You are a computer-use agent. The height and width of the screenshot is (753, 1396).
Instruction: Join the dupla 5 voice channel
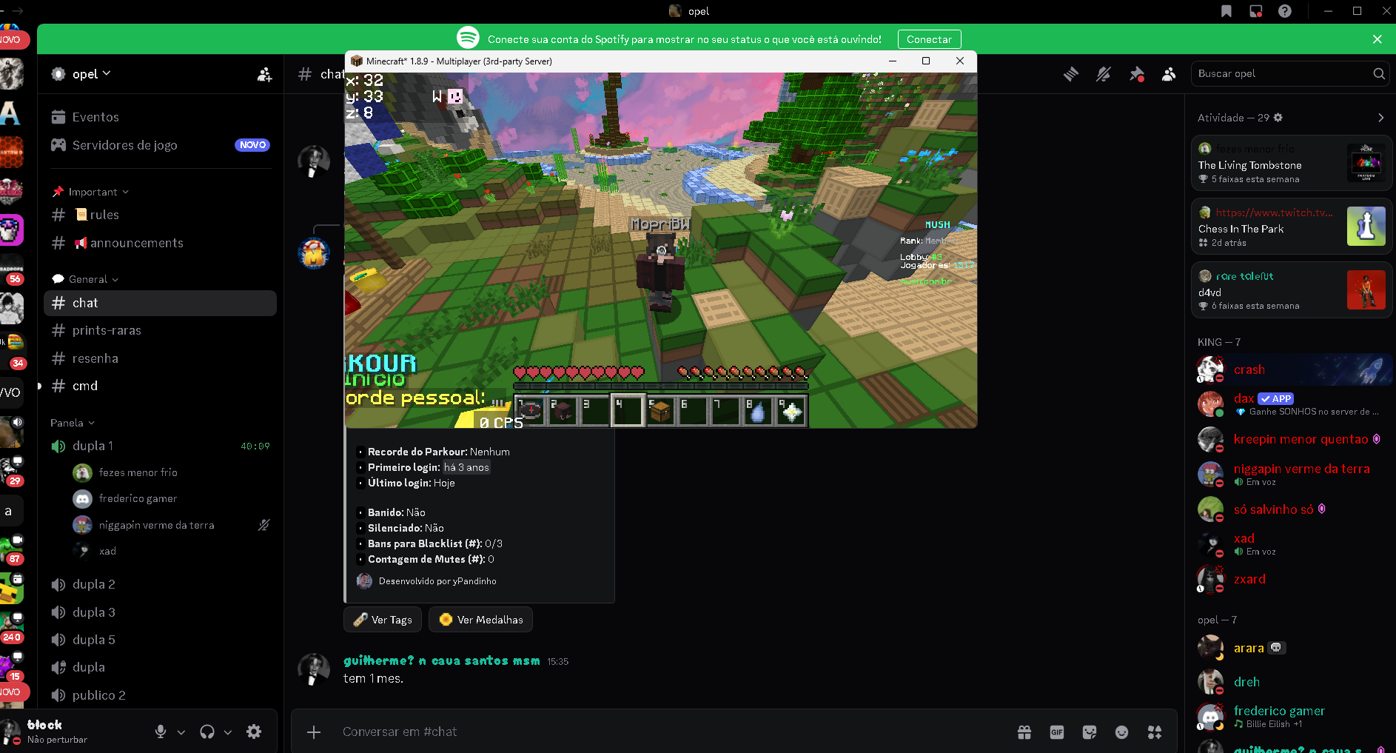tap(160, 640)
